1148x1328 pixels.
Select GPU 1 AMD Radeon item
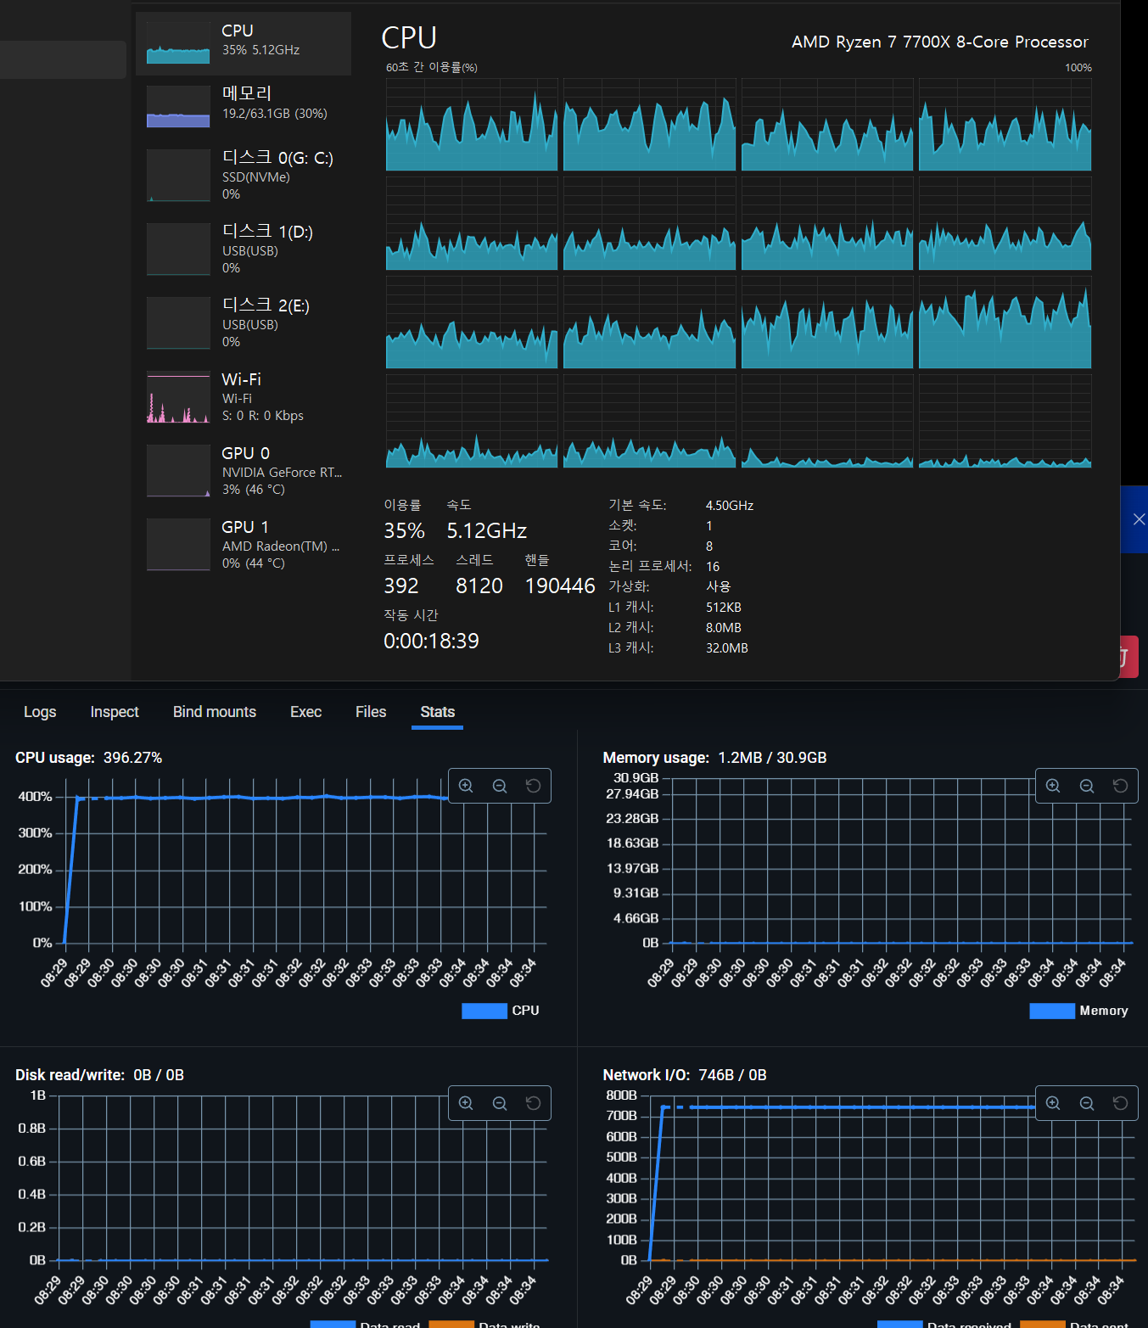[x=244, y=545]
